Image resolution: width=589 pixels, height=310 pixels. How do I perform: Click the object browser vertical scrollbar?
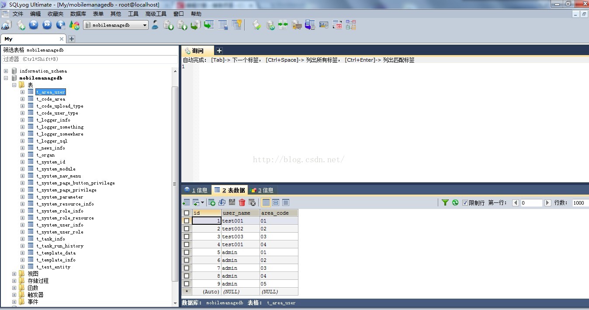coord(175,184)
